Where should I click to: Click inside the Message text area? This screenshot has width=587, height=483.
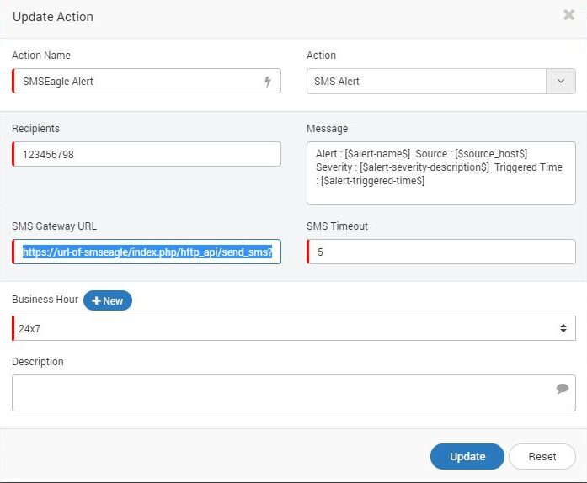pos(441,173)
